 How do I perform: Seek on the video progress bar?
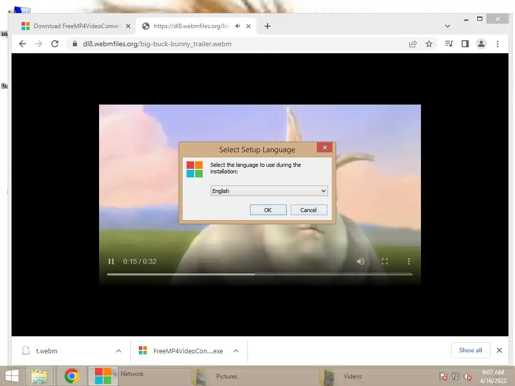tap(260, 274)
